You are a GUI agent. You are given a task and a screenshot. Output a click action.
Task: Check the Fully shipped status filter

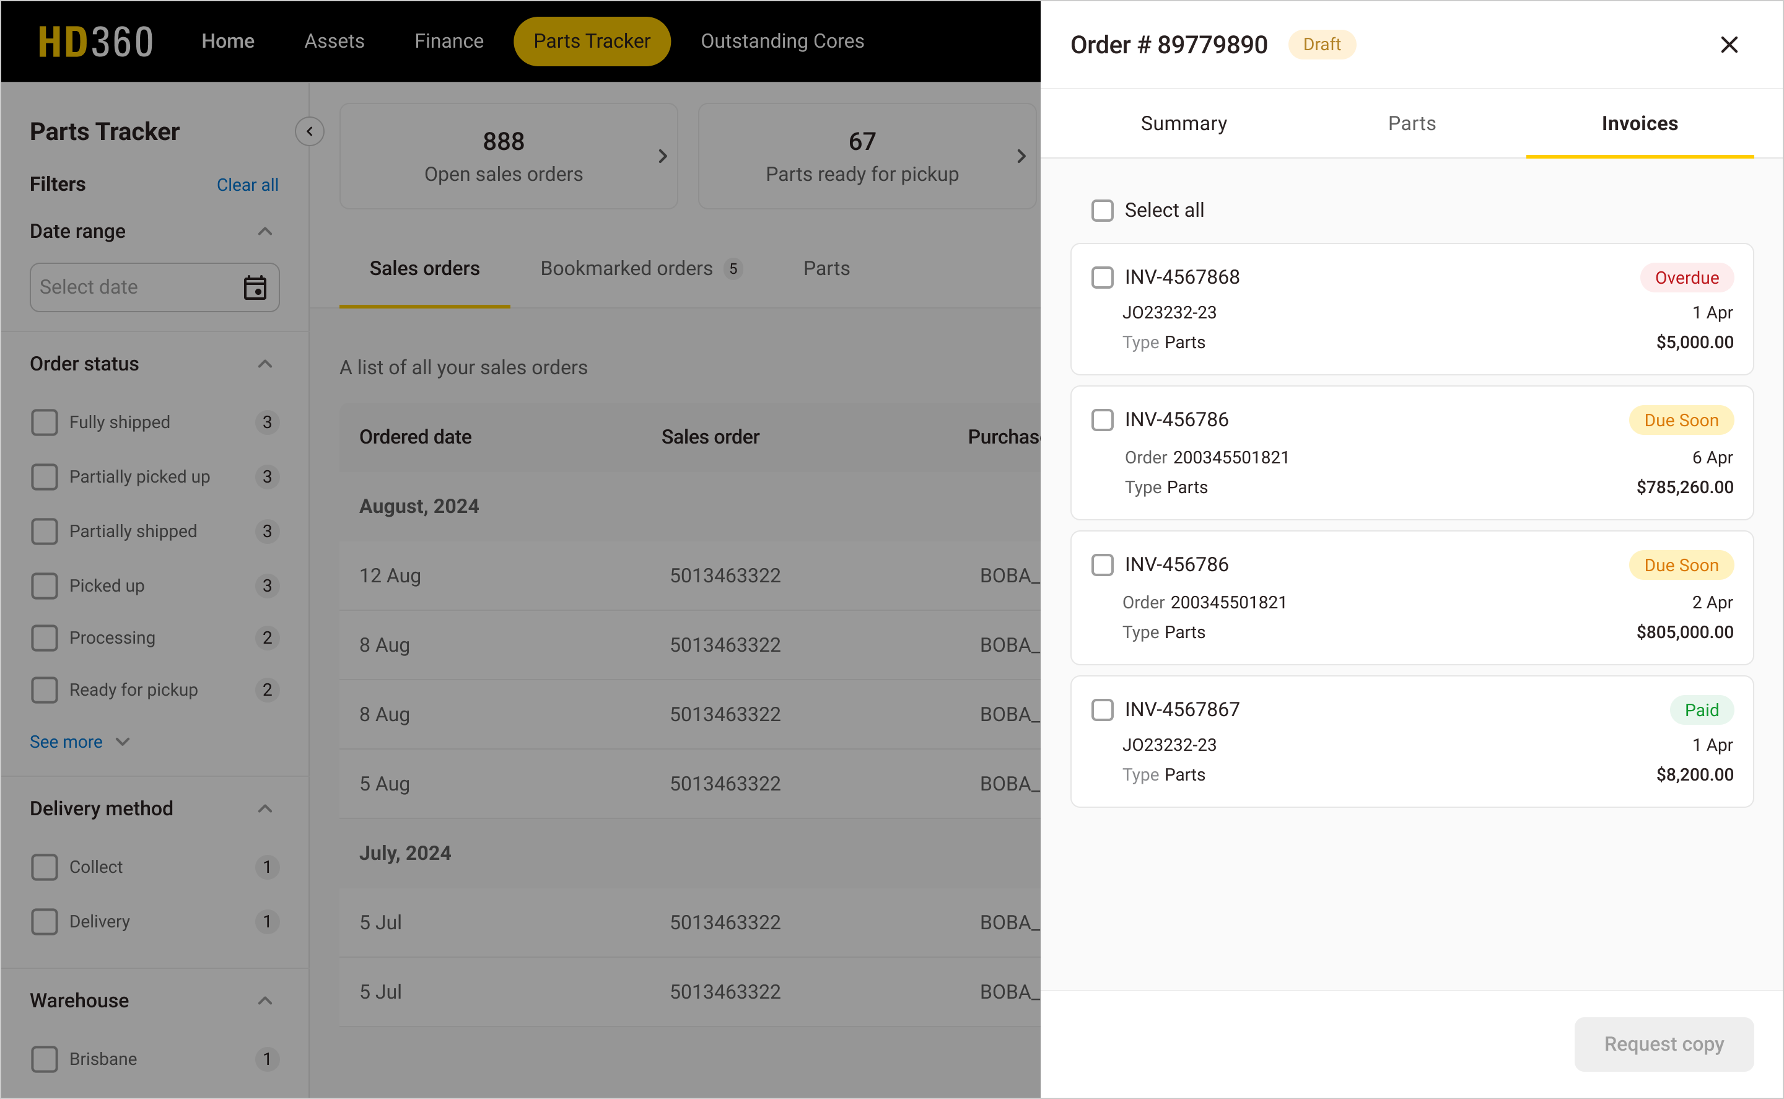coord(45,422)
